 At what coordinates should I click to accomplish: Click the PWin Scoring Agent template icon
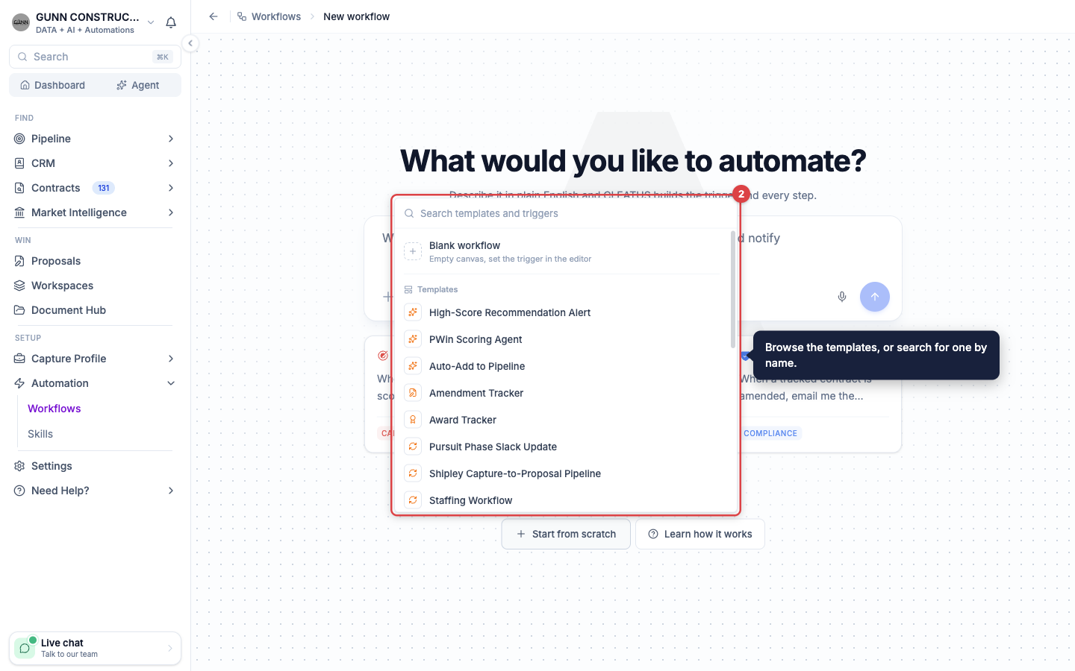(413, 339)
